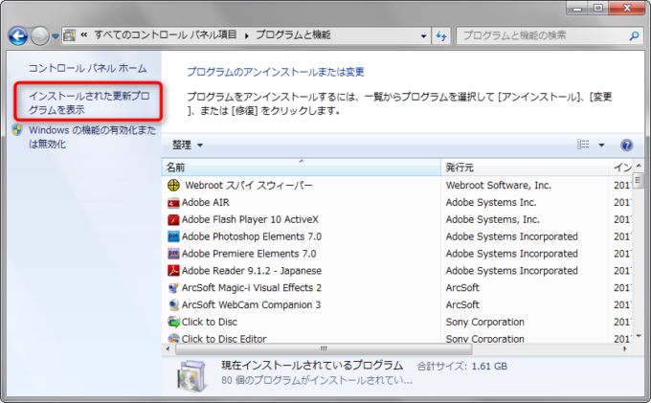Click the back navigation arrow button
This screenshot has width=651, height=403.
(x=18, y=36)
